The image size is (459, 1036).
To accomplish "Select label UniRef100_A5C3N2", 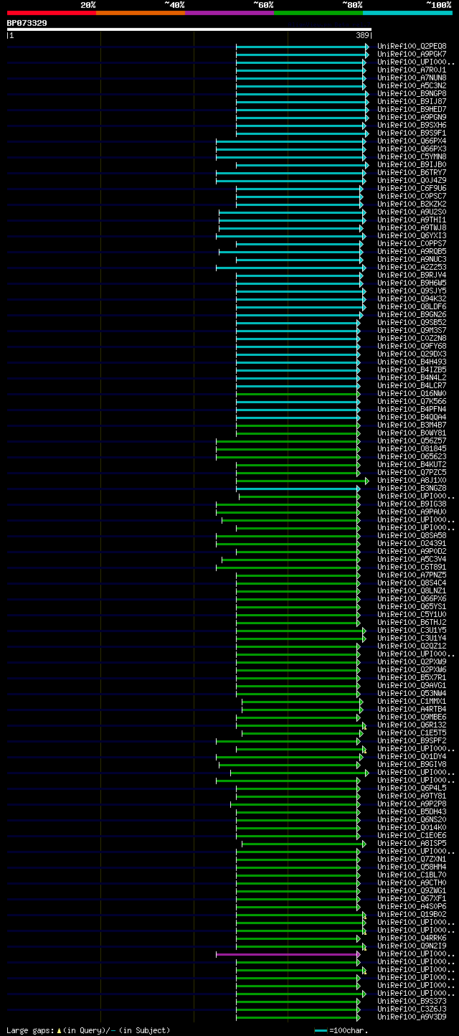I will tap(412, 85).
